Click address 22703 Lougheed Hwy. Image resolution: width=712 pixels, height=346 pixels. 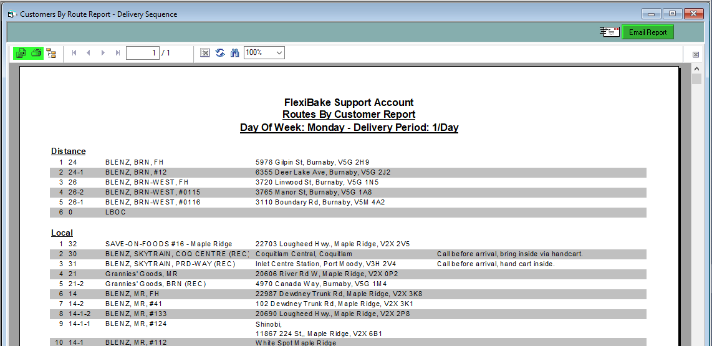333,244
